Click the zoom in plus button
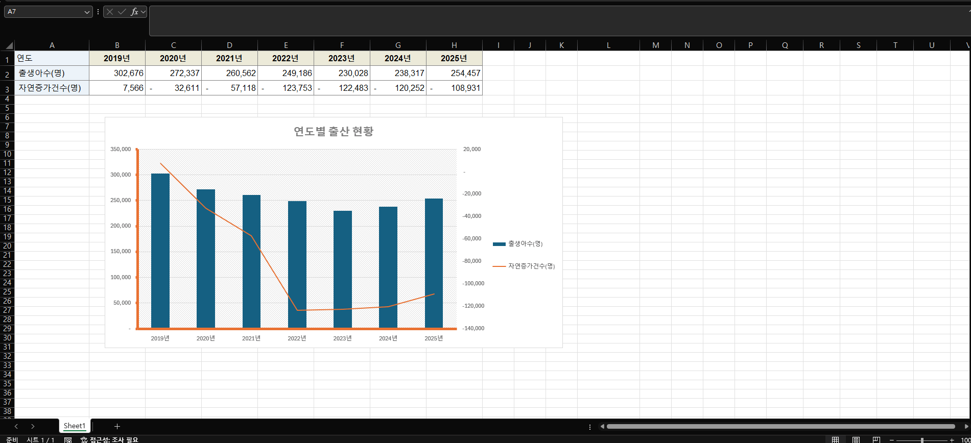This screenshot has height=443, width=971. 952,439
